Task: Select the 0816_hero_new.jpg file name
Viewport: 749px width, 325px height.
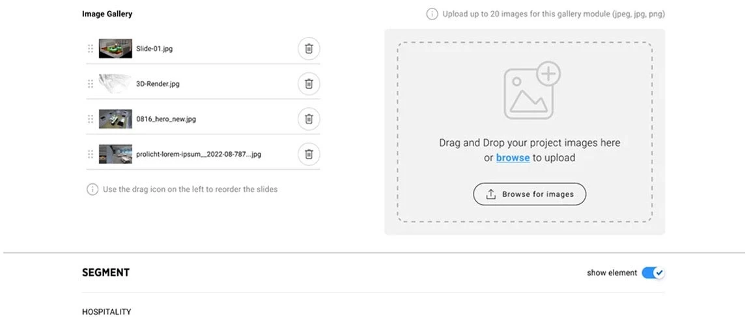Action: point(166,119)
